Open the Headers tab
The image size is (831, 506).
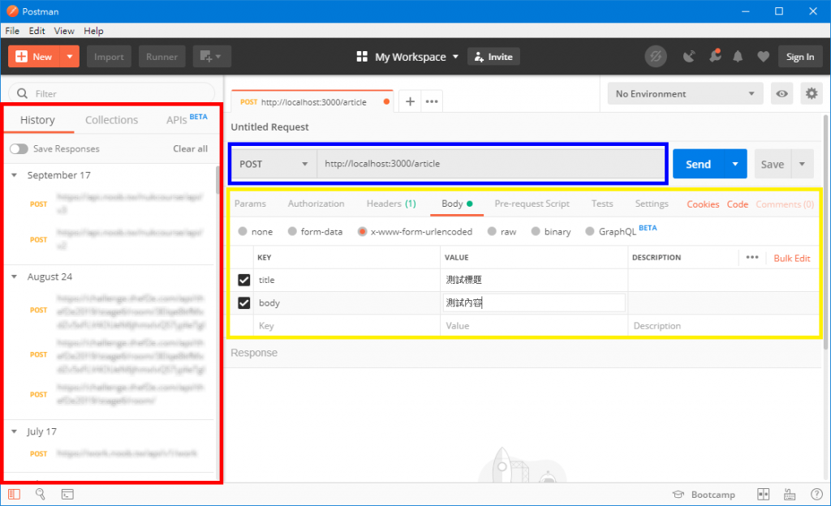(391, 204)
